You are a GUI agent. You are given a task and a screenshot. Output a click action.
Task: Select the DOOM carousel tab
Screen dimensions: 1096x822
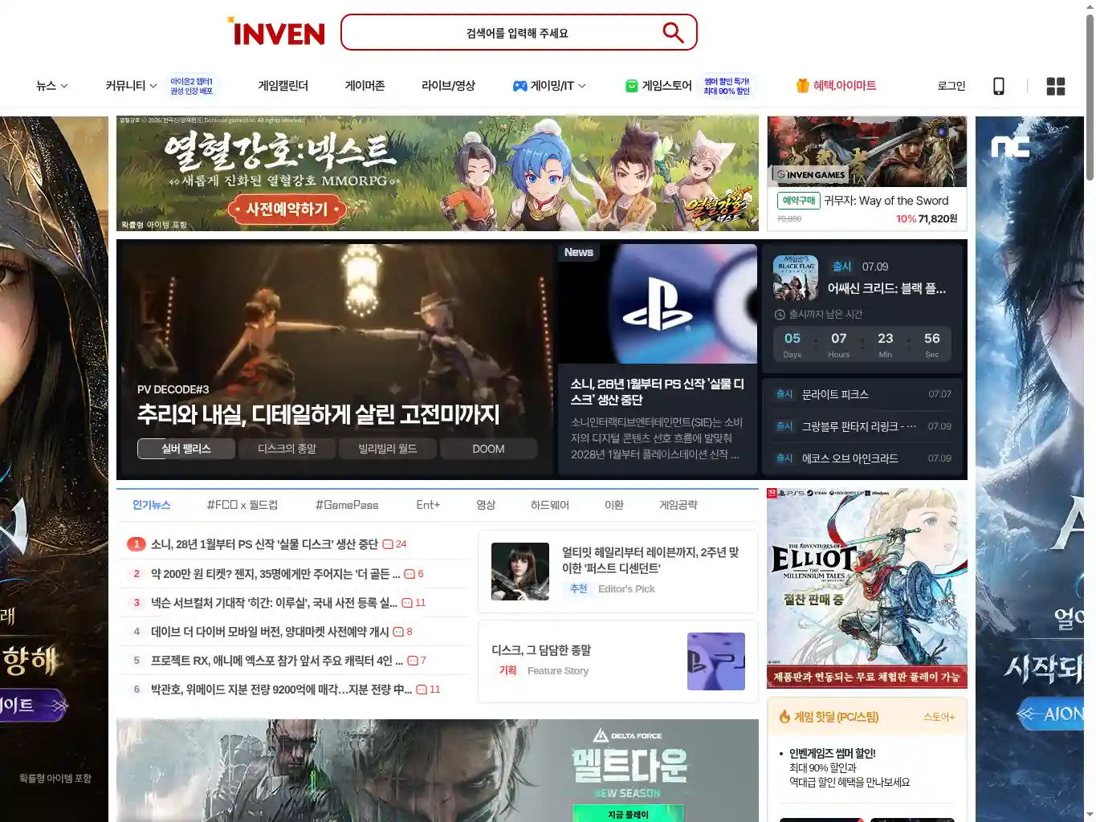click(488, 449)
